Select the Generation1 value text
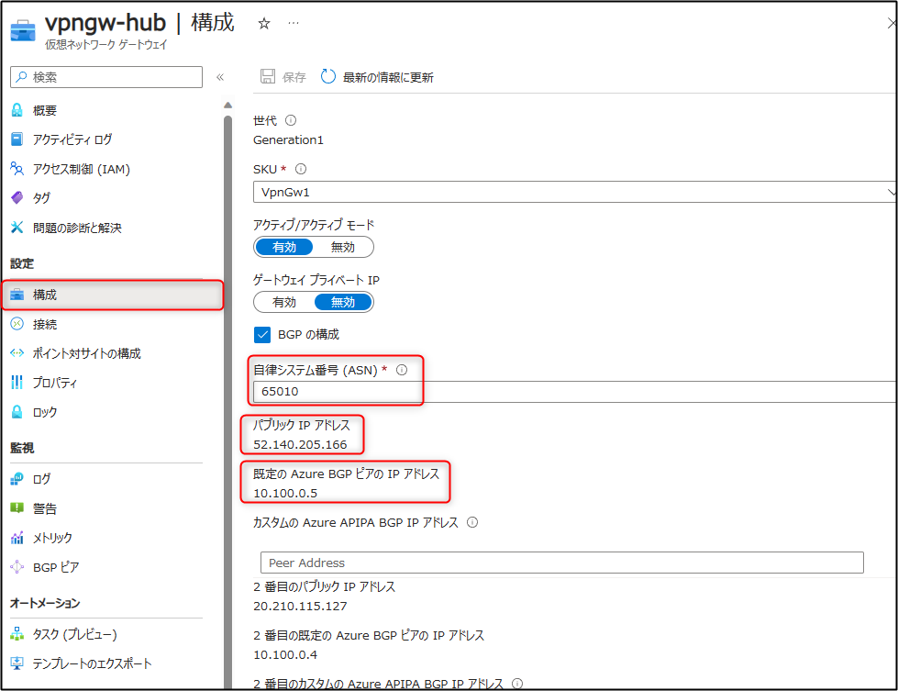 tap(288, 139)
